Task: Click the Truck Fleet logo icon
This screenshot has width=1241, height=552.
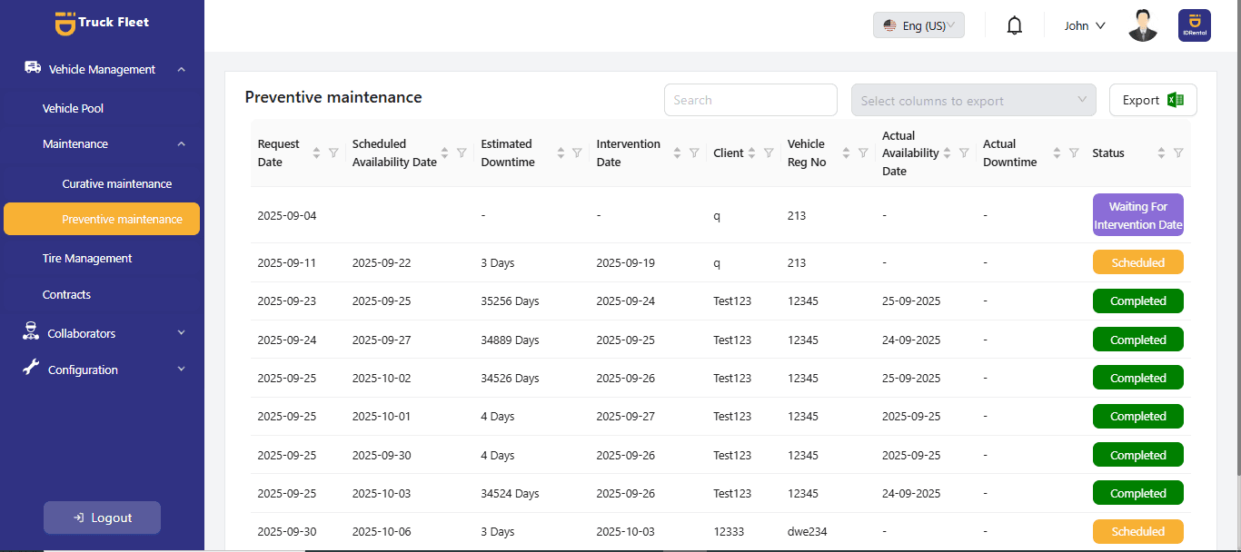Action: coord(65,23)
